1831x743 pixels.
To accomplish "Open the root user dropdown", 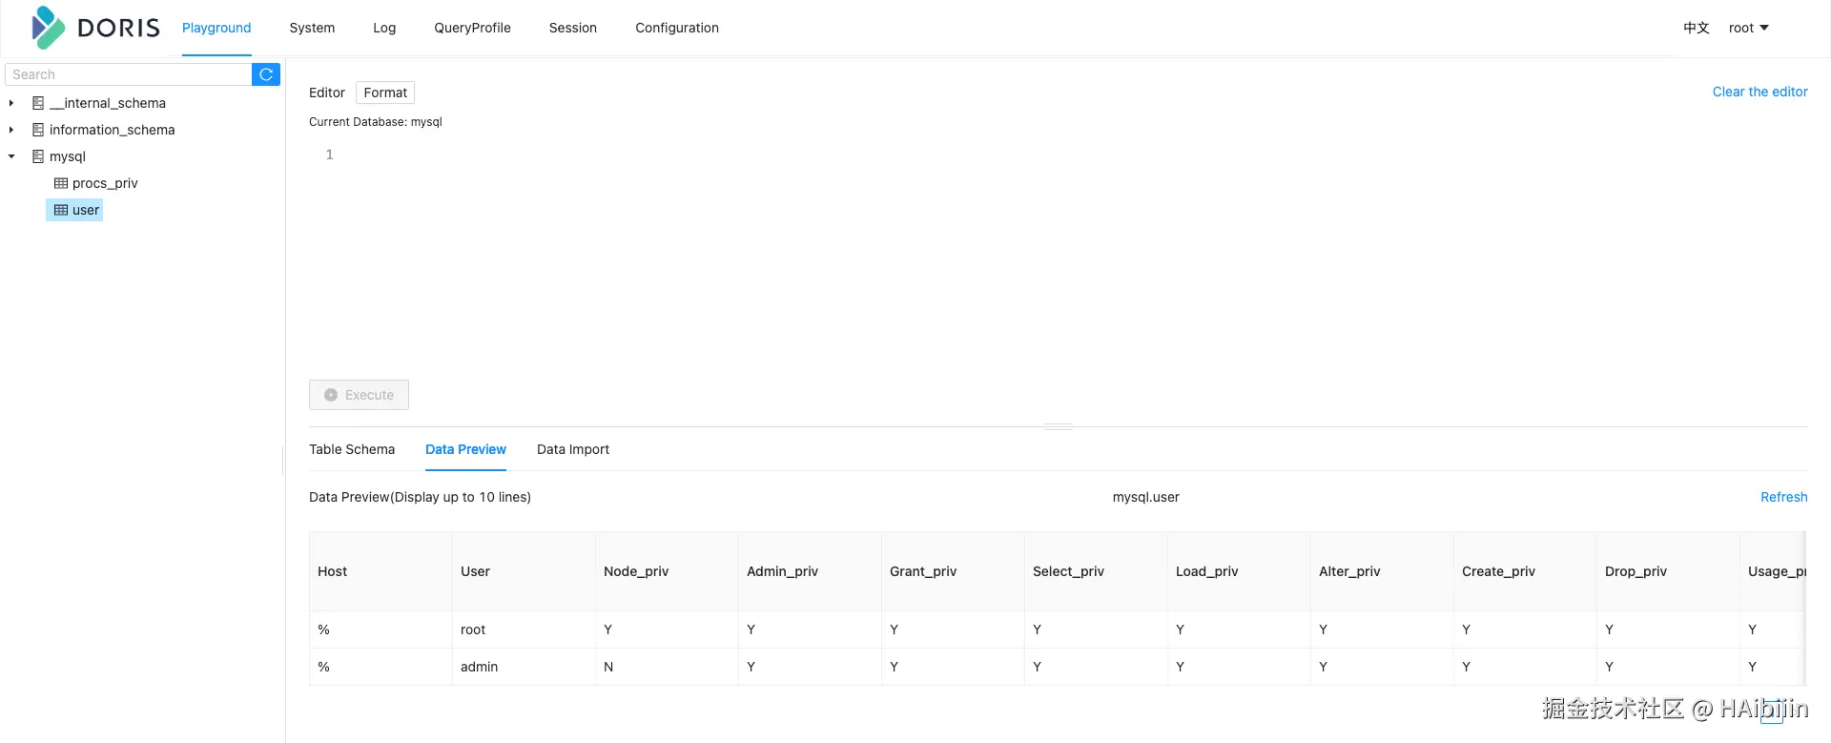I will 1748,28.
